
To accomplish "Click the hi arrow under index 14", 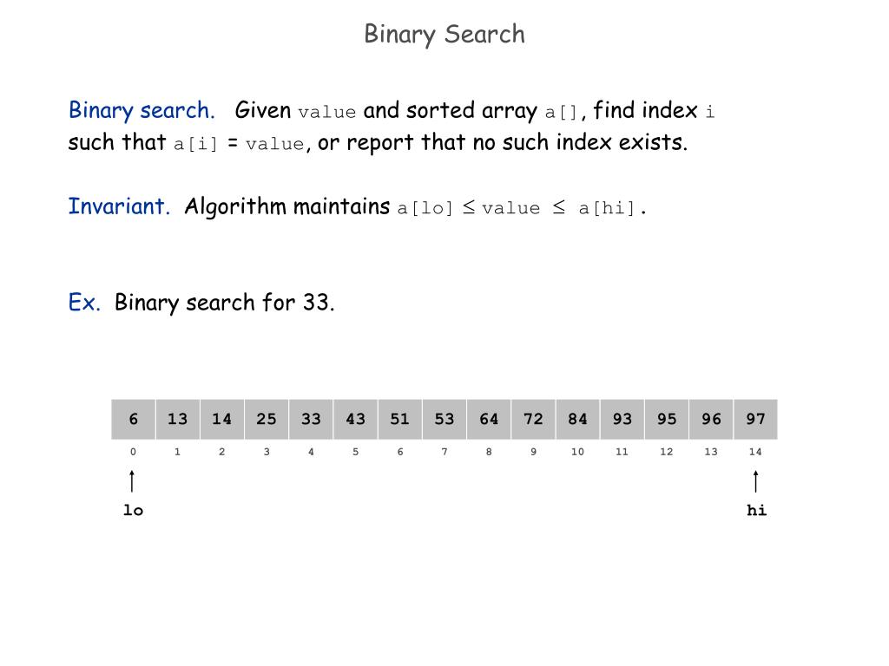I will (755, 480).
